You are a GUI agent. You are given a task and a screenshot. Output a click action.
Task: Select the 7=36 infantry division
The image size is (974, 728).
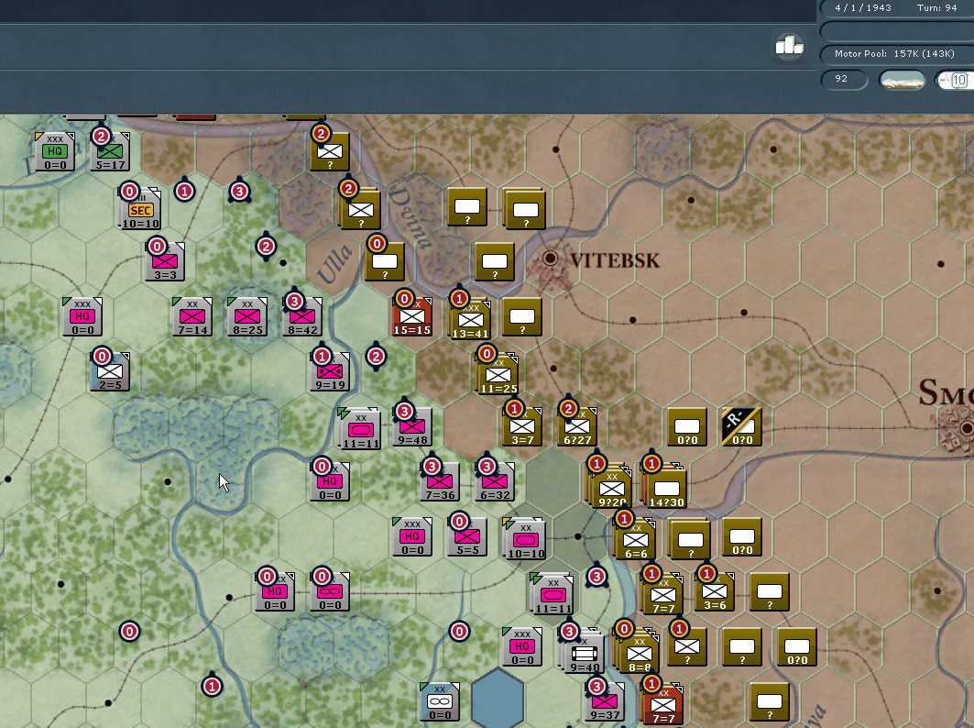click(440, 481)
